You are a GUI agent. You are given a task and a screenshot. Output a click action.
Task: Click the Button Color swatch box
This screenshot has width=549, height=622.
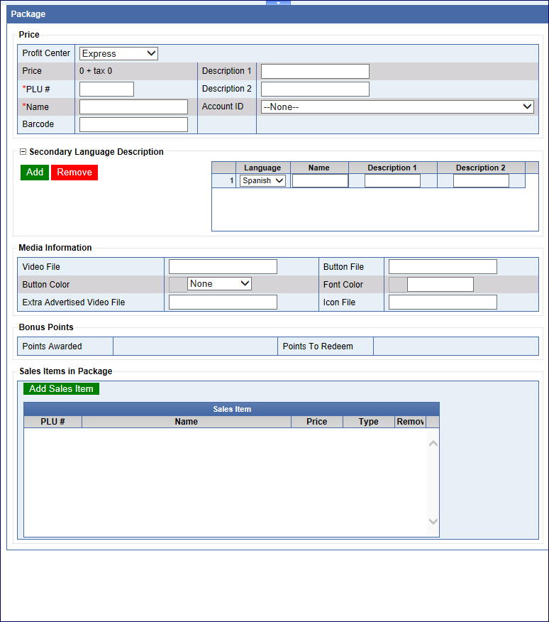tap(178, 284)
